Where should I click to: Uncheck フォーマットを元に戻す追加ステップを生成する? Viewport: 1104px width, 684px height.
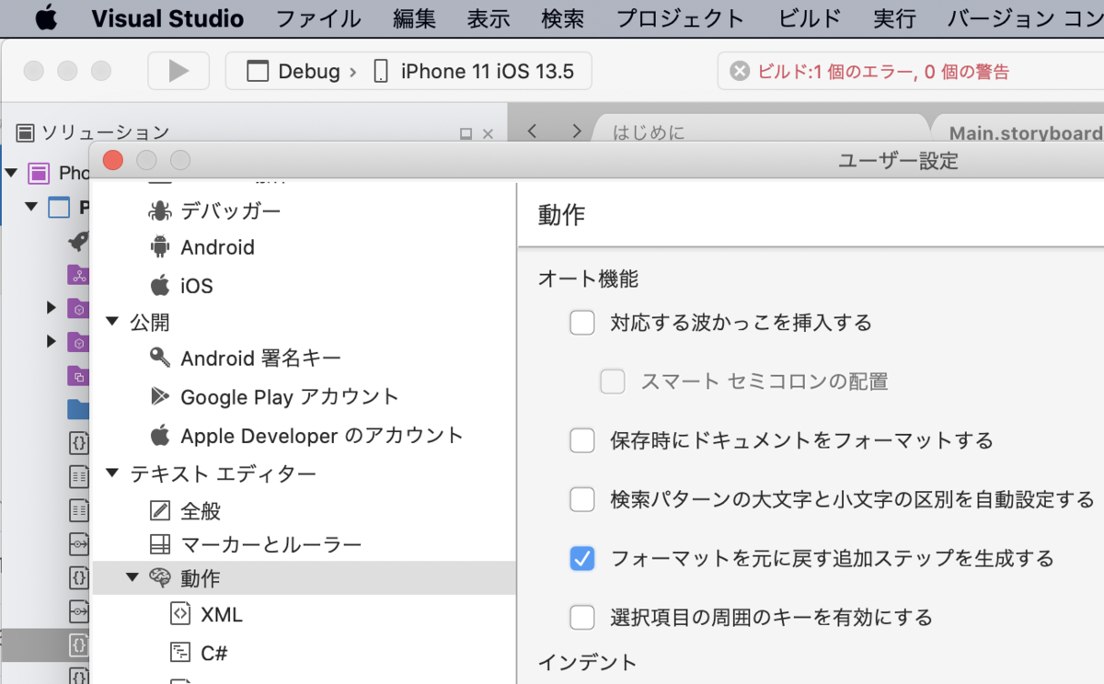[x=582, y=558]
